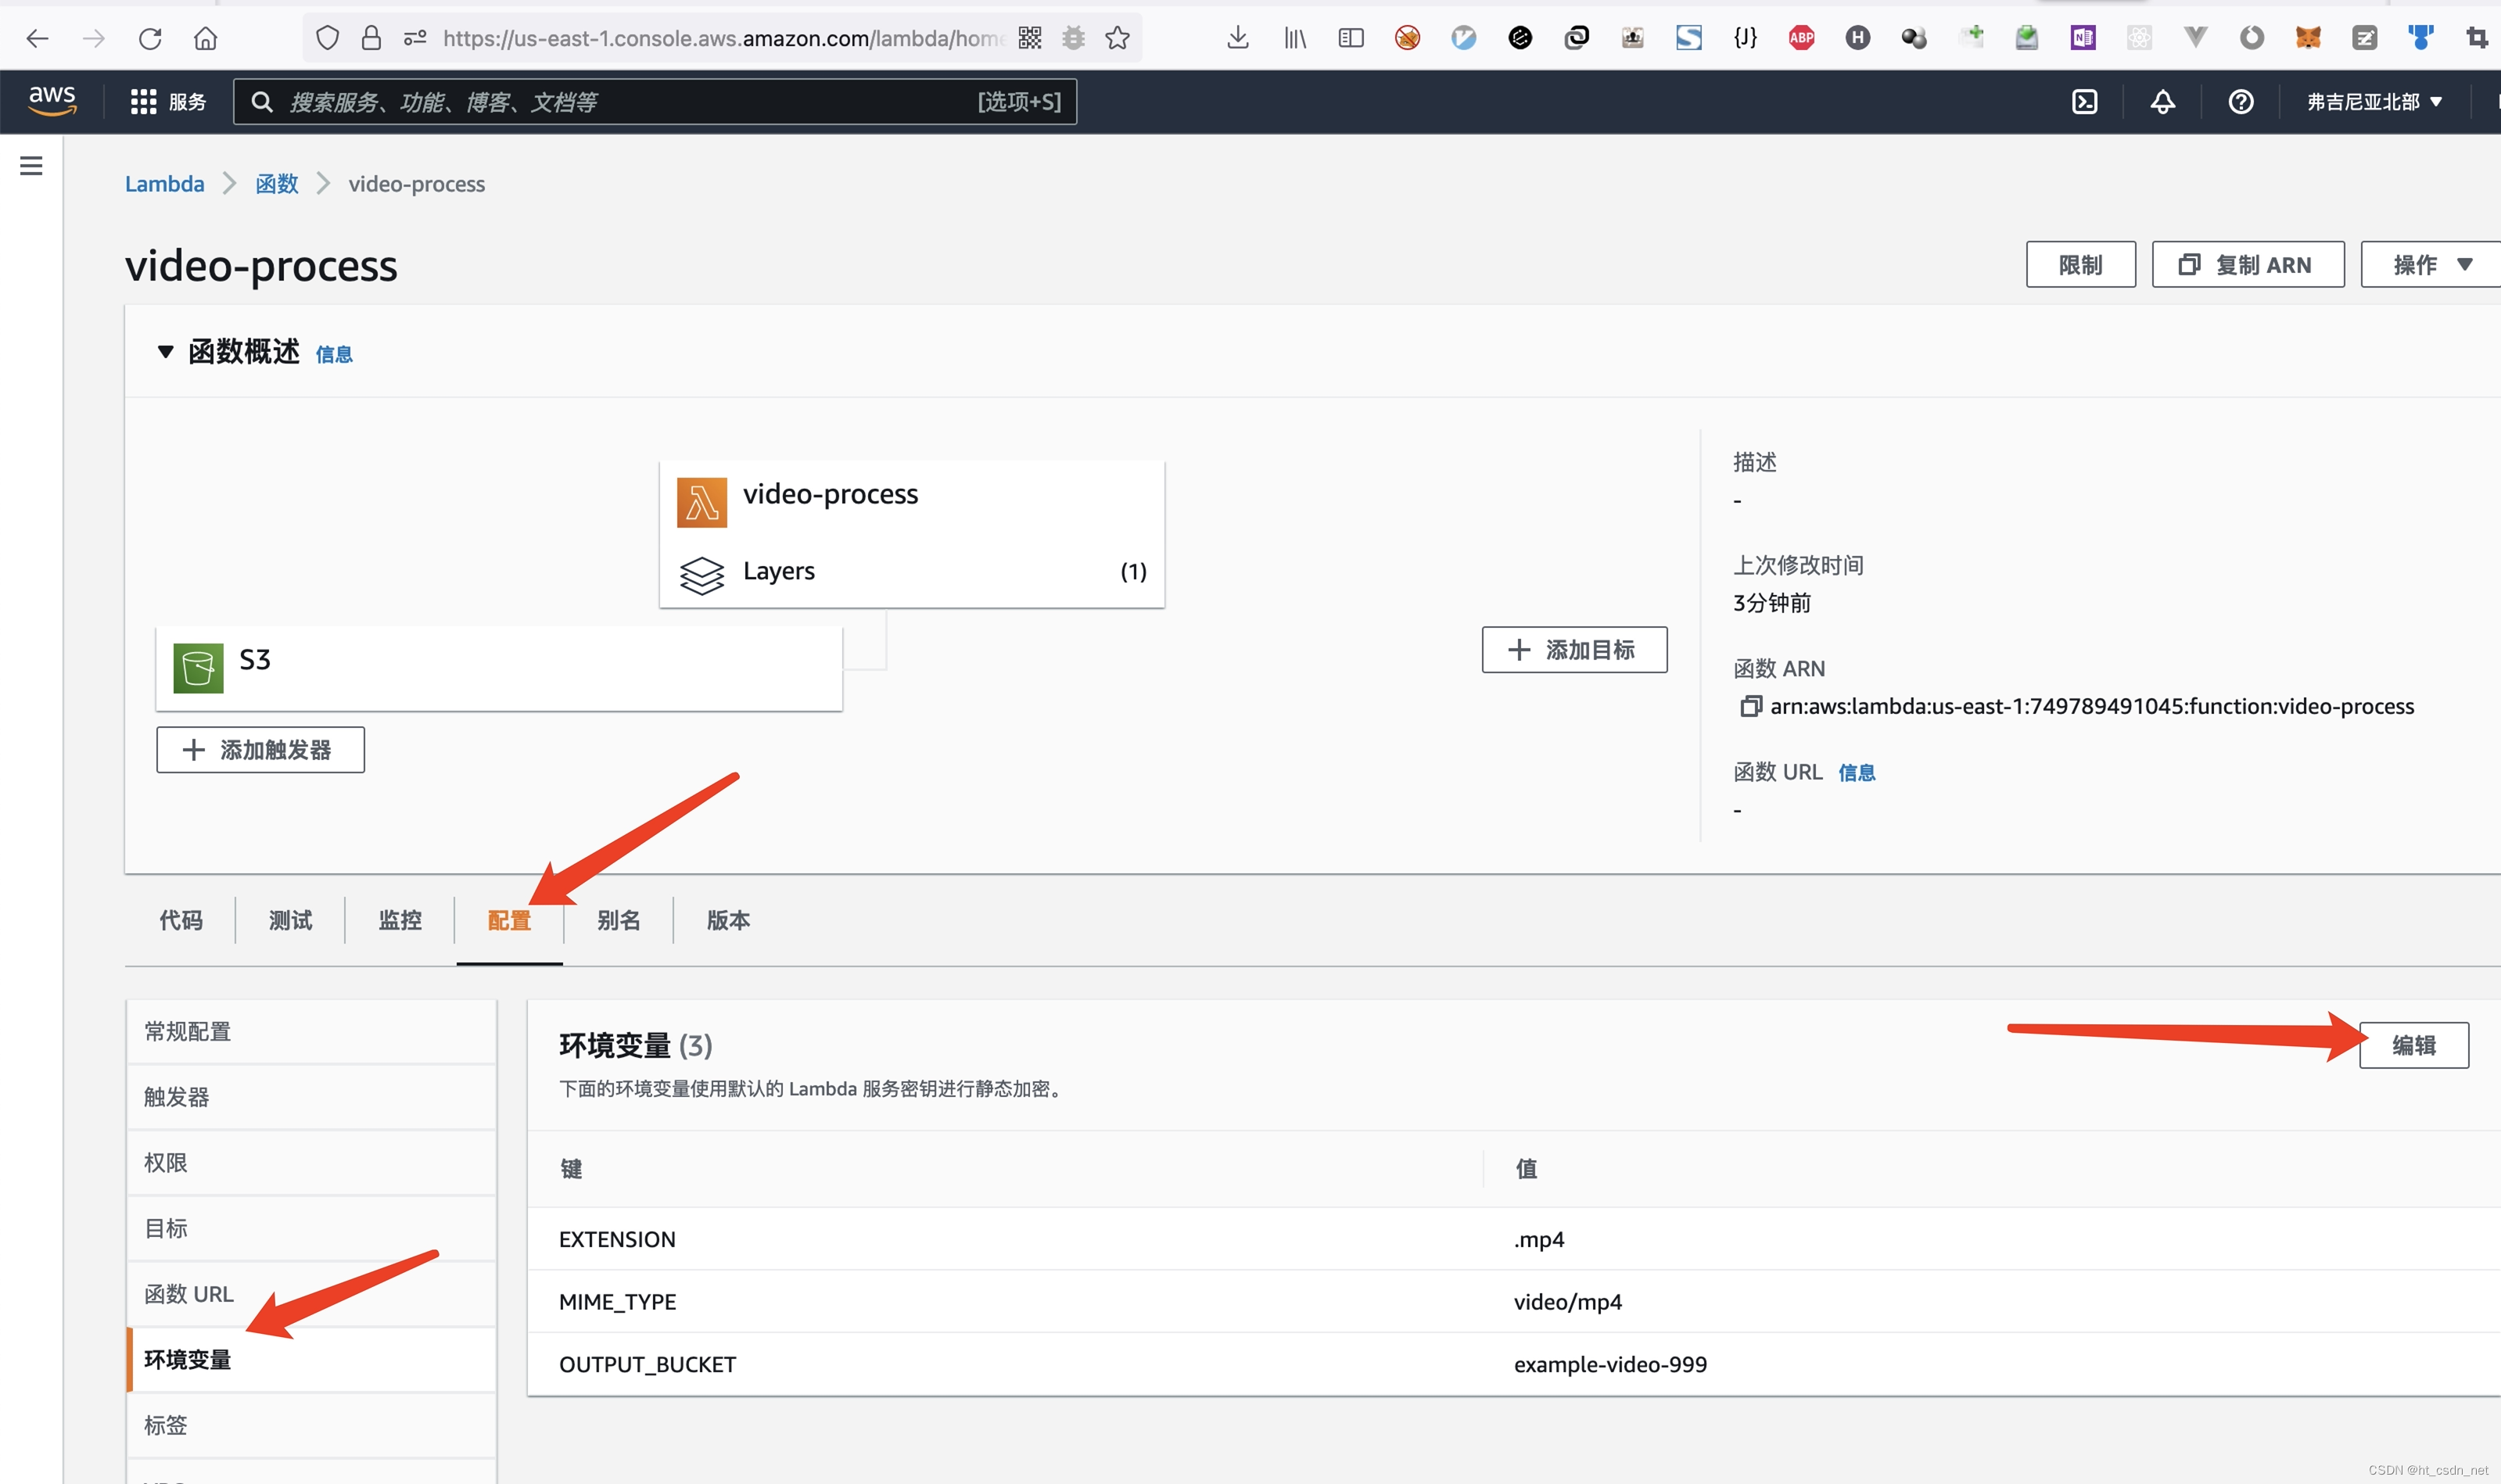Click the Layers stack icon
2501x1484 pixels.
tap(702, 575)
